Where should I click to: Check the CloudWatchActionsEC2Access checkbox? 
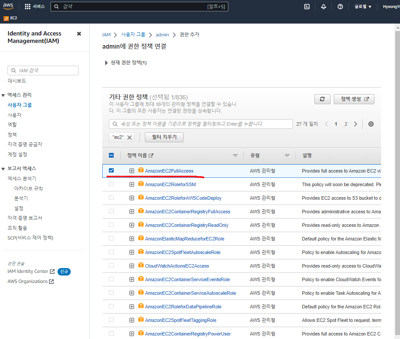pos(111,265)
